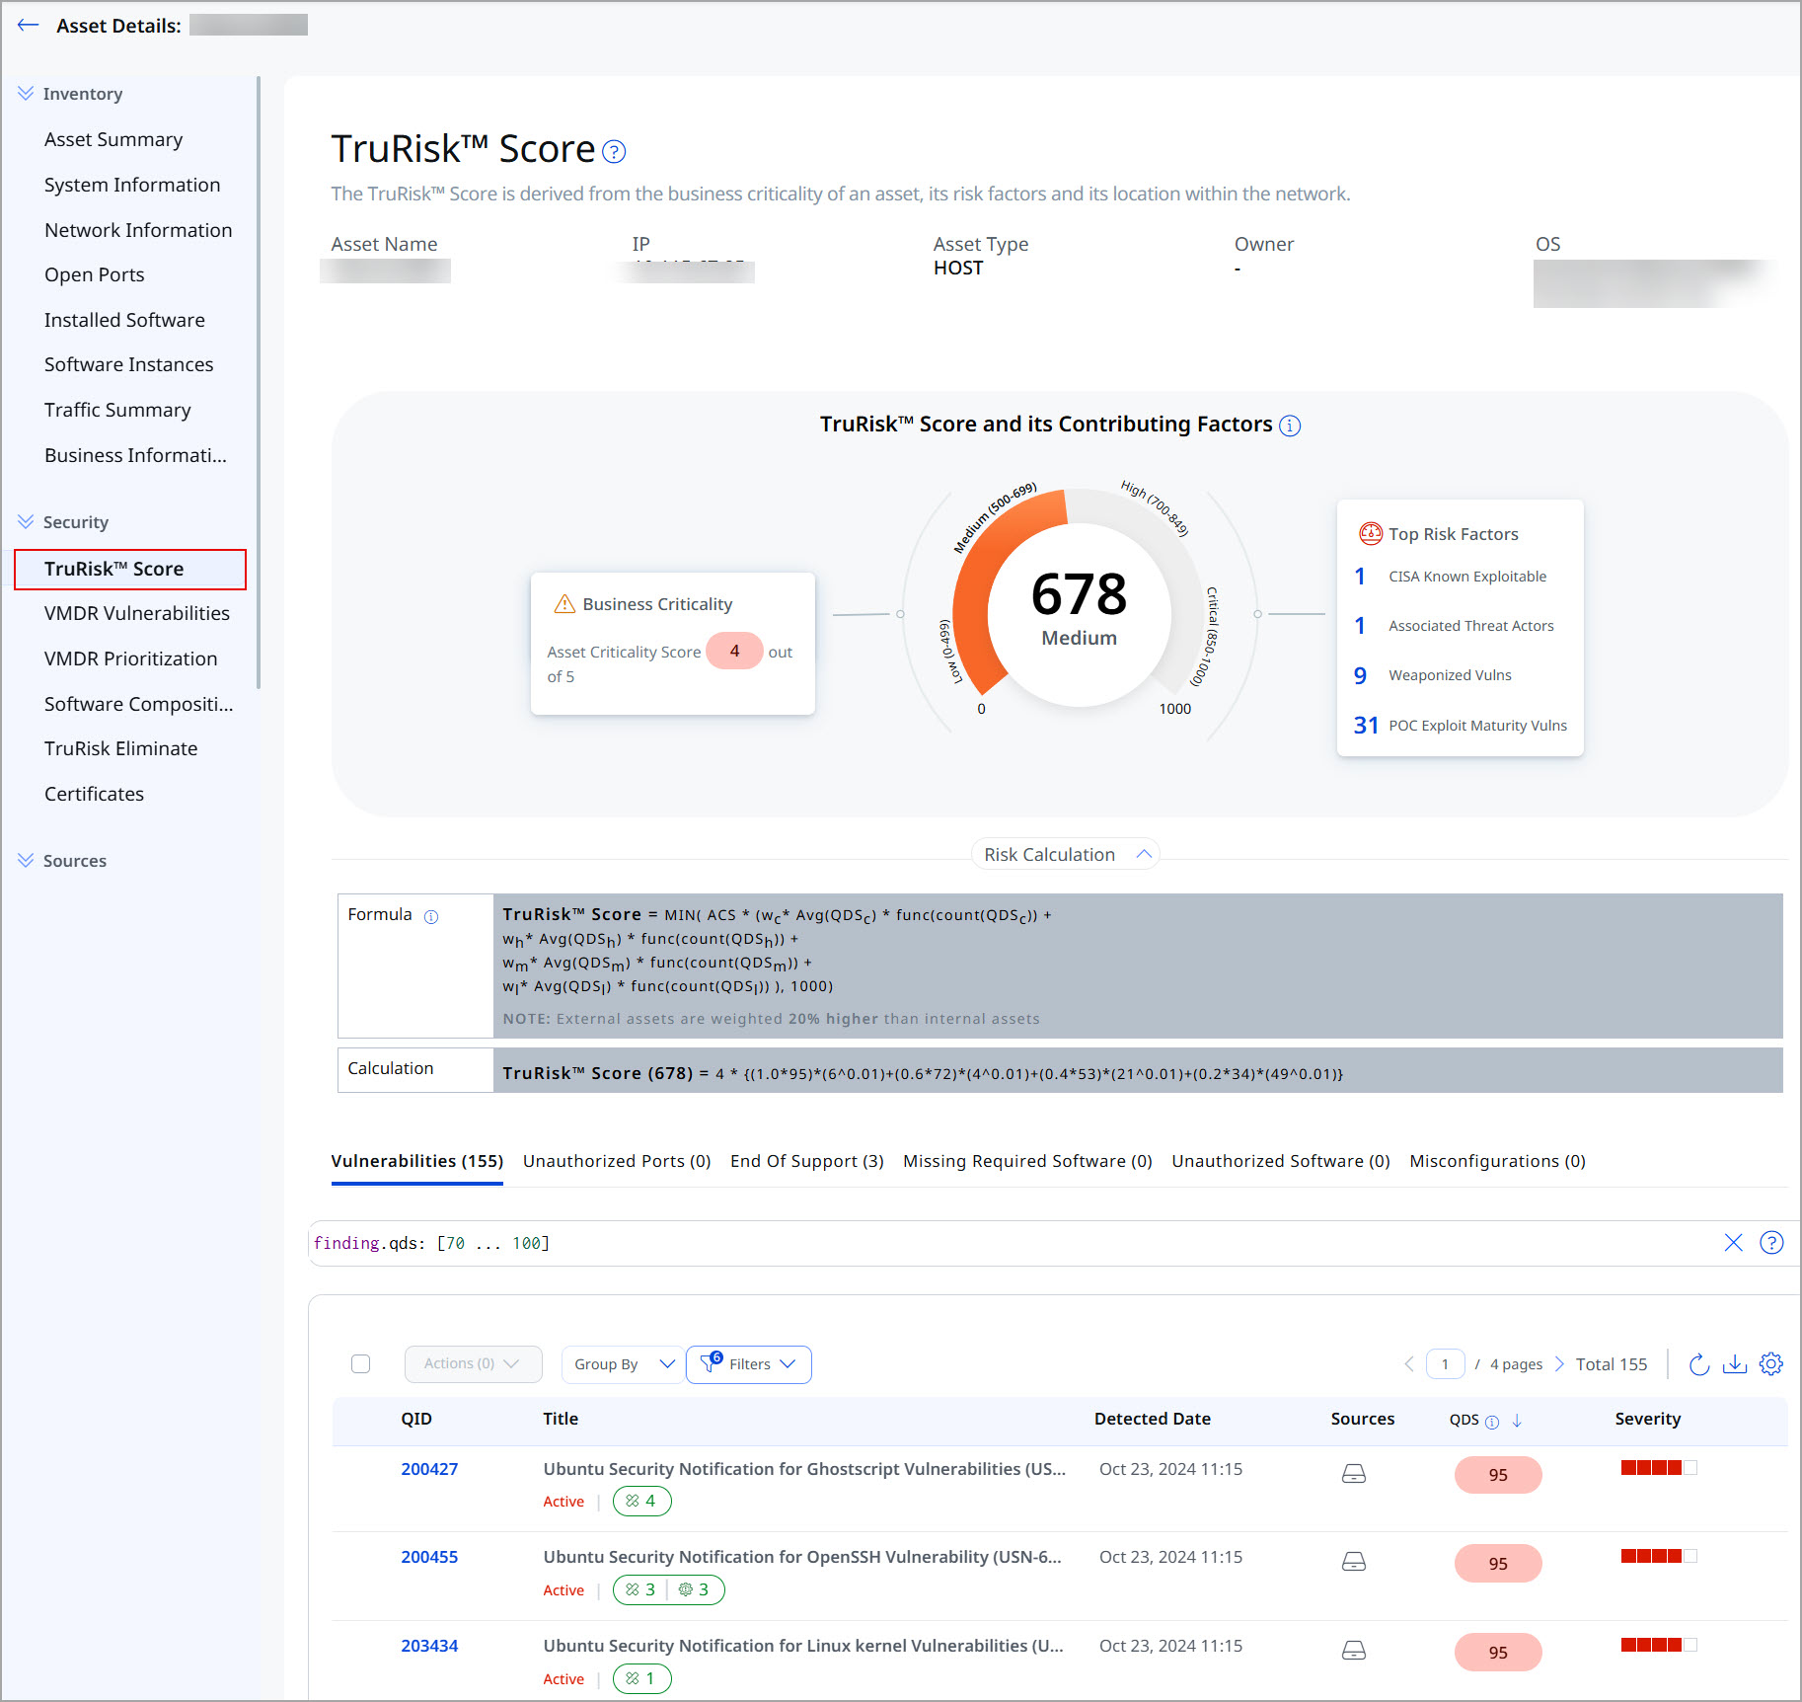Viewport: 1802px width, 1702px height.
Task: Open table settings gear icon
Action: (x=1771, y=1364)
